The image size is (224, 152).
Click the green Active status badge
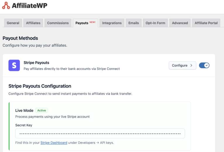pos(41,110)
